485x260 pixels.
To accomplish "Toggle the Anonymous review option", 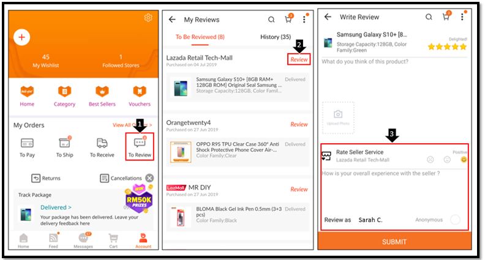I will click(x=455, y=220).
